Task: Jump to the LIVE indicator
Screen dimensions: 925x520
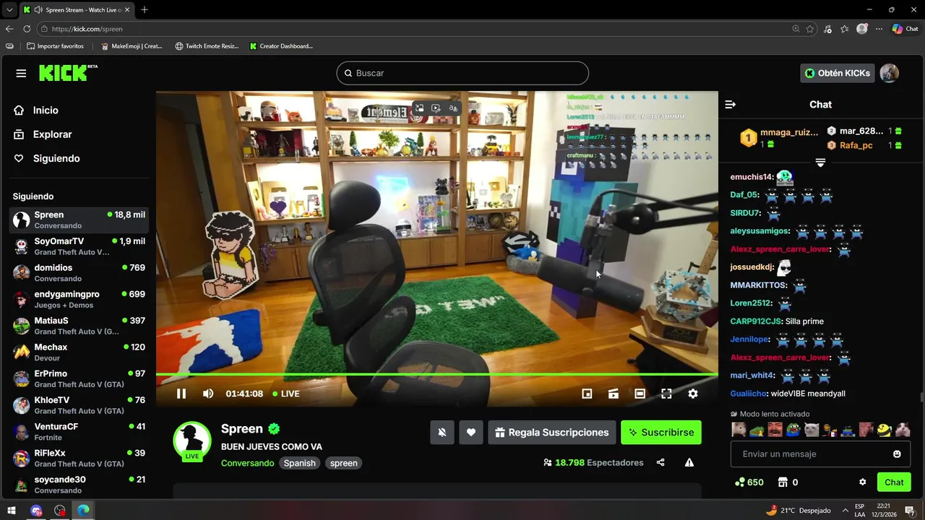Action: 286,394
